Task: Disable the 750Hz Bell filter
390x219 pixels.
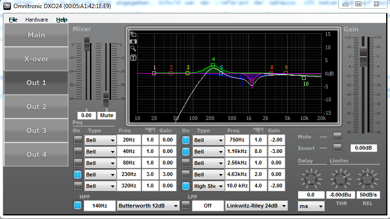Action: coord(186,140)
